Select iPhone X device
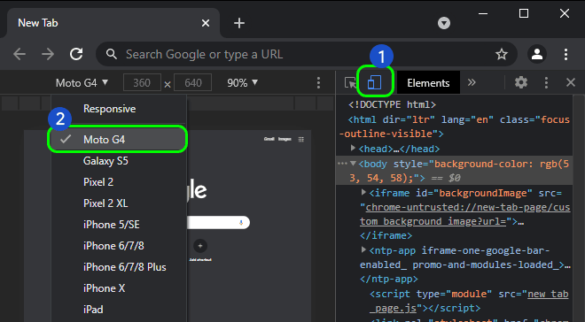This screenshot has height=322, width=585. coord(119,288)
